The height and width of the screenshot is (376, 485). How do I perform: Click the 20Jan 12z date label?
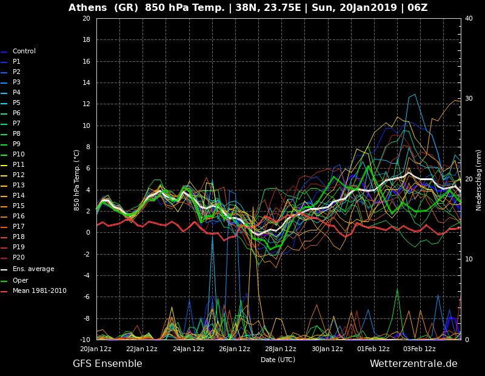pos(96,349)
